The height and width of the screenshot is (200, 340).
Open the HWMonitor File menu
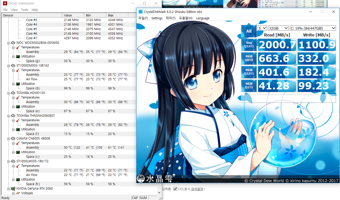pos(5,10)
